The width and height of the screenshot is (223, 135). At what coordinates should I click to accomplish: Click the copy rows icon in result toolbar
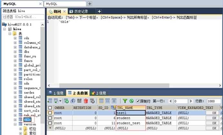(x=56, y=101)
